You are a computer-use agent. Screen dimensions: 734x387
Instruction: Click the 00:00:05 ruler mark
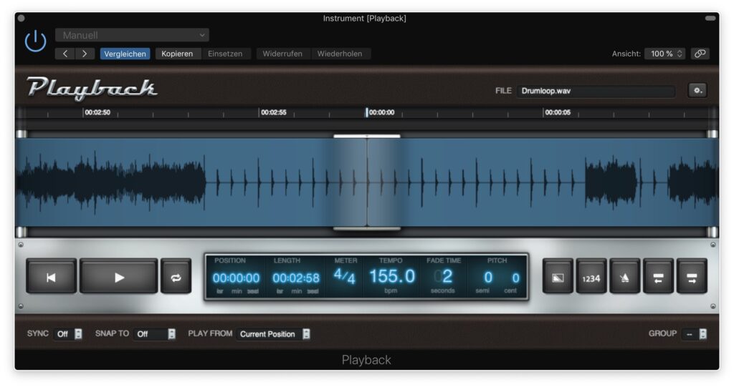557,112
